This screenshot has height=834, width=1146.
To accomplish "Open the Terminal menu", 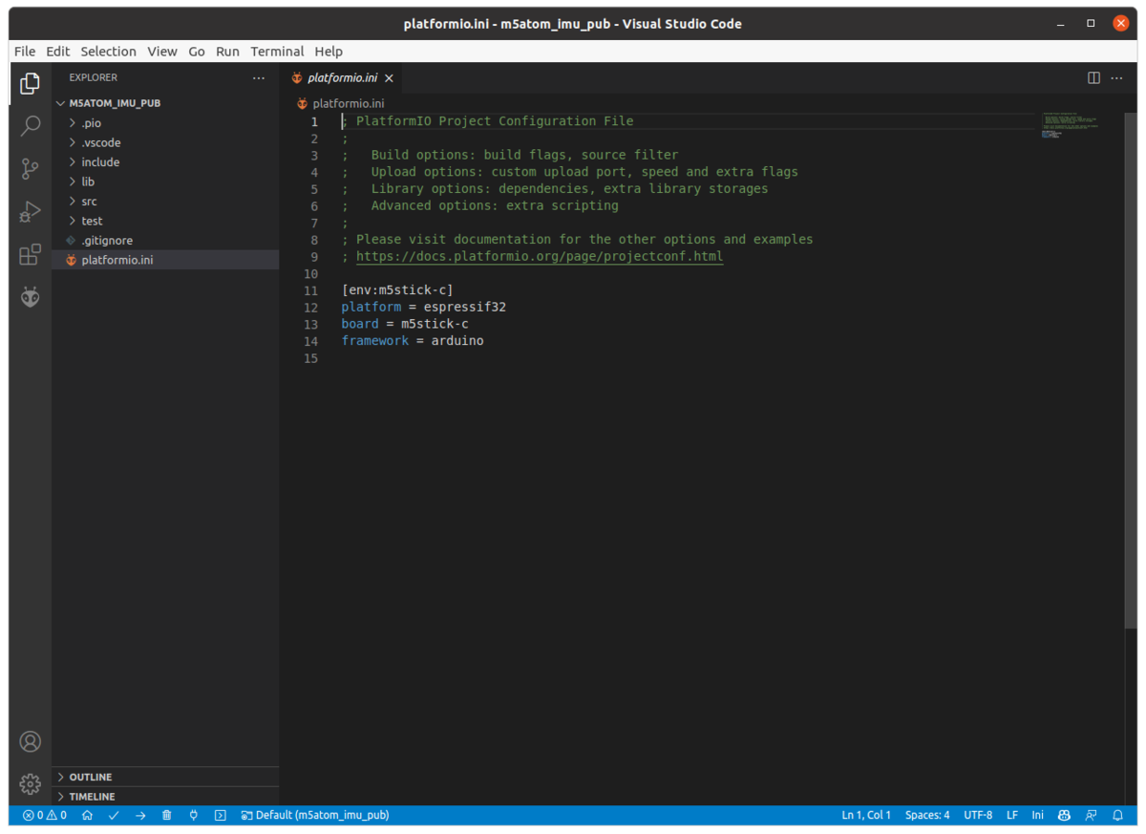I will (x=277, y=52).
